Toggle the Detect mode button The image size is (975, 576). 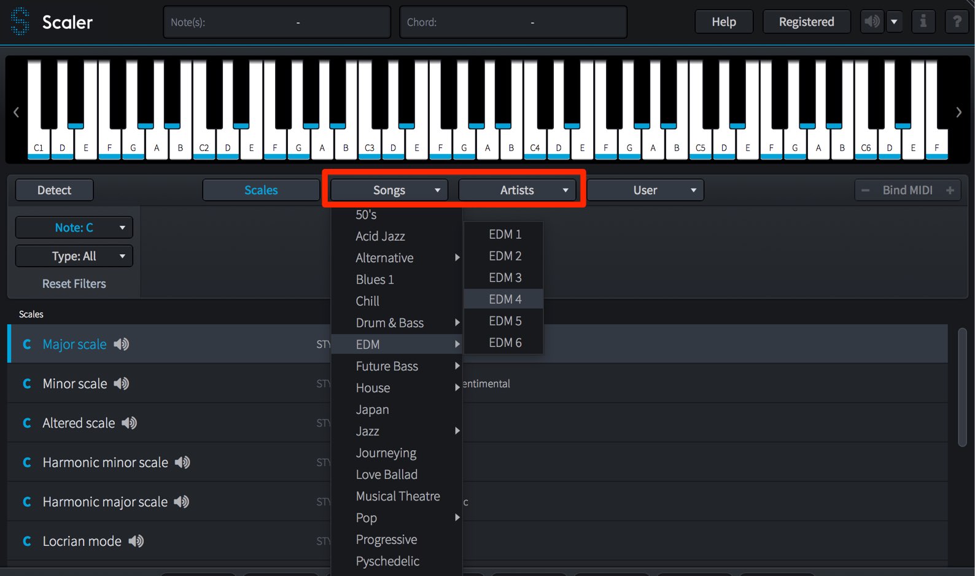(x=54, y=190)
